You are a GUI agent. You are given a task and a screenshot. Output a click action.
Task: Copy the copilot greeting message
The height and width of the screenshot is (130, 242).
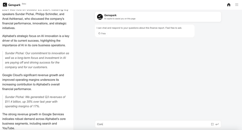pos(102,34)
